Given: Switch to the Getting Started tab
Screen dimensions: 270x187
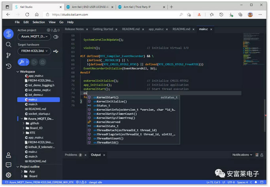Looking at the screenshot, I should (103, 29).
